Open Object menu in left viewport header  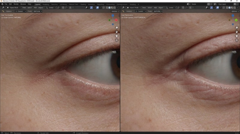[x=41, y=8]
